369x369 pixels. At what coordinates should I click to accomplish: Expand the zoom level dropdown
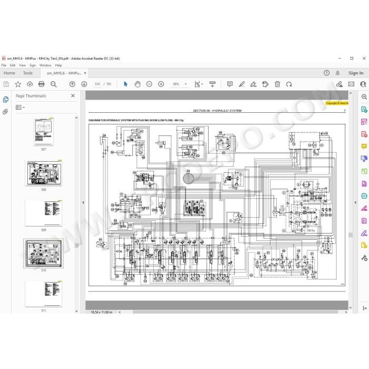point(186,84)
